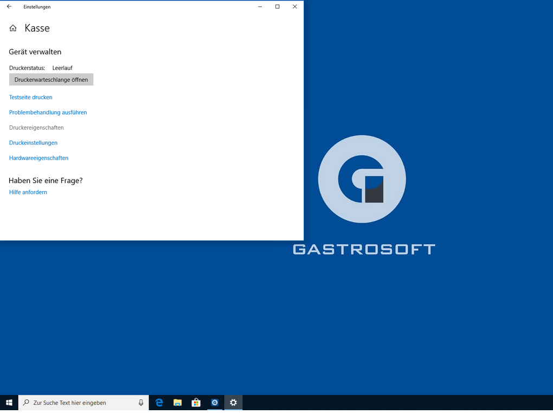The image size is (553, 414).
Task: Open the Druckerwarteschlange öffnen button
Action: pyautogui.click(x=51, y=80)
